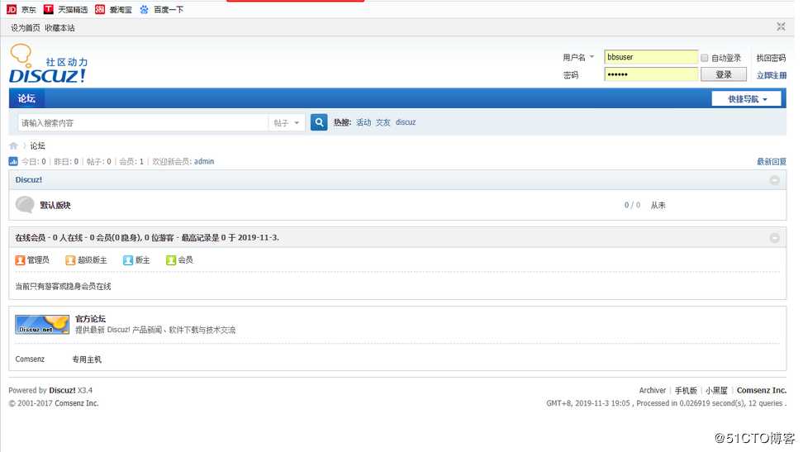Collapse the Discuz! category section
Image resolution: width=803 pixels, height=452 pixels.
click(x=774, y=180)
